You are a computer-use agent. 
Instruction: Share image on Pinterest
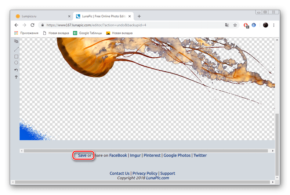[x=152, y=155]
